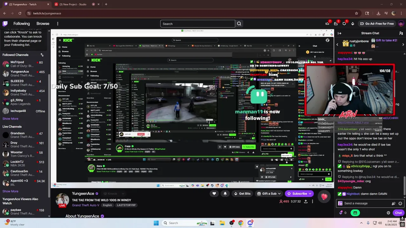Switch to the YungeenAce Twitch tab

(x=26, y=4)
